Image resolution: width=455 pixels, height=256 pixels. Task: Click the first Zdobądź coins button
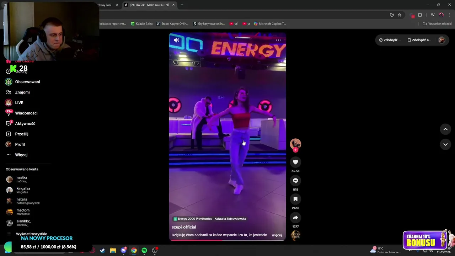point(390,40)
